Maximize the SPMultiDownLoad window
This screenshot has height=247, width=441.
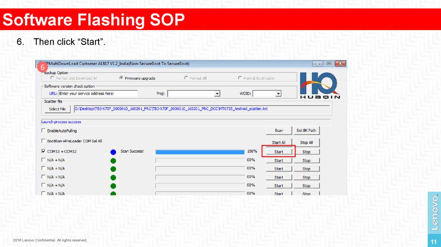[x=329, y=64]
